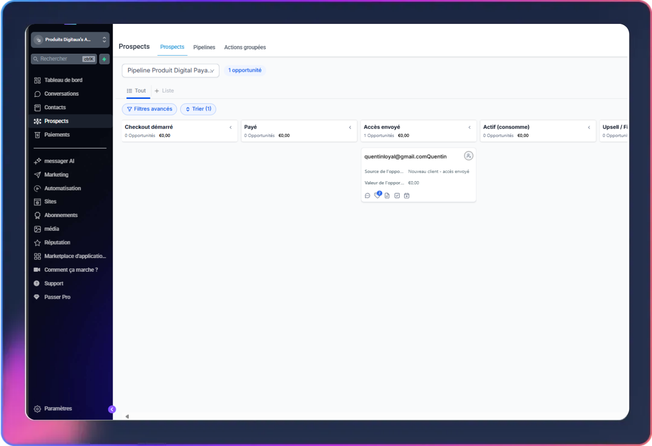The image size is (652, 446).
Task: Switch to the Actions groupées tab
Action: click(245, 47)
